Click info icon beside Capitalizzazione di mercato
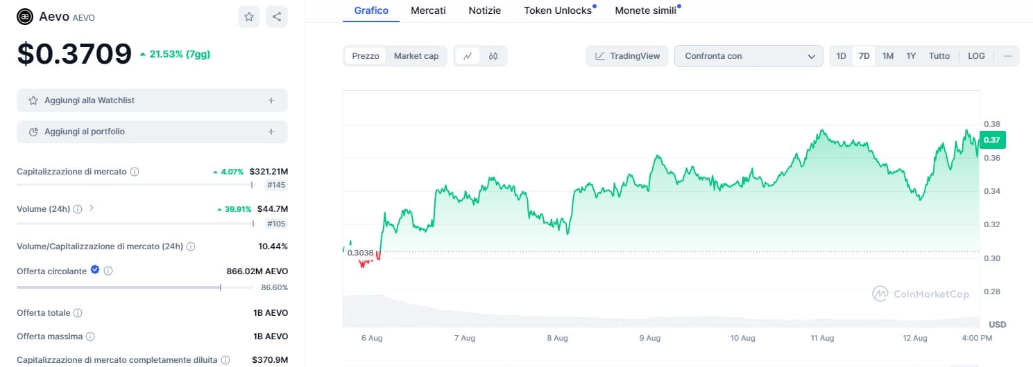1033x367 pixels. (x=135, y=172)
